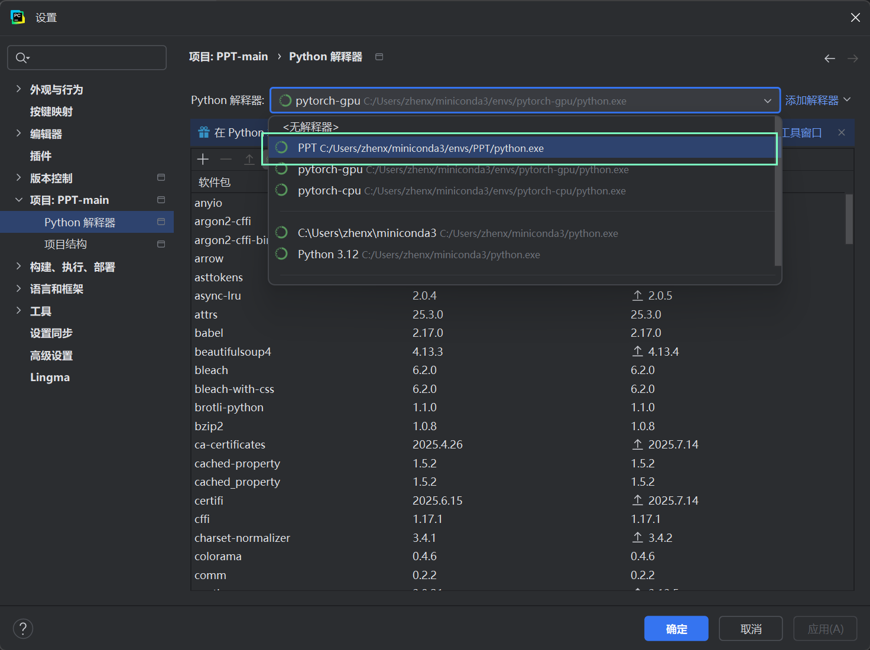Open help with the question mark icon

23,628
